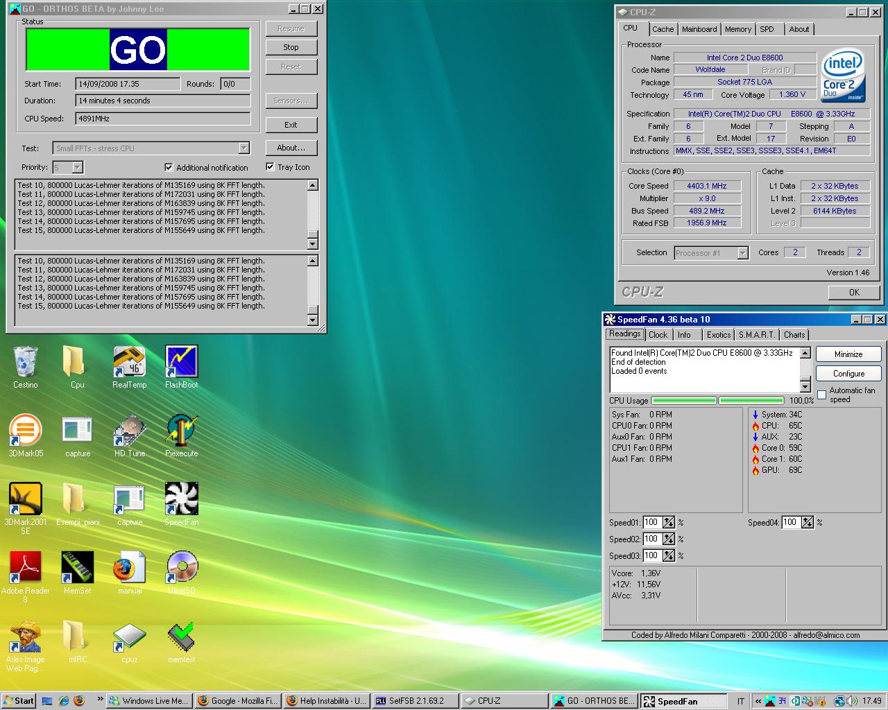Adjust Speed02 spinner arrows in SpeedFan
Image resolution: width=888 pixels, height=710 pixels.
[669, 539]
